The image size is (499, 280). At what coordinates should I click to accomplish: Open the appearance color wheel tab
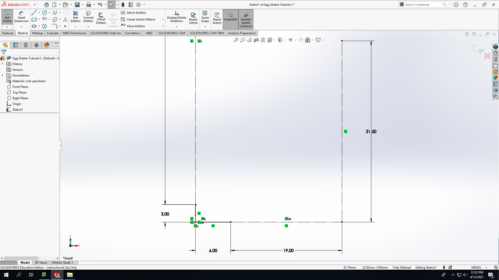pyautogui.click(x=47, y=45)
